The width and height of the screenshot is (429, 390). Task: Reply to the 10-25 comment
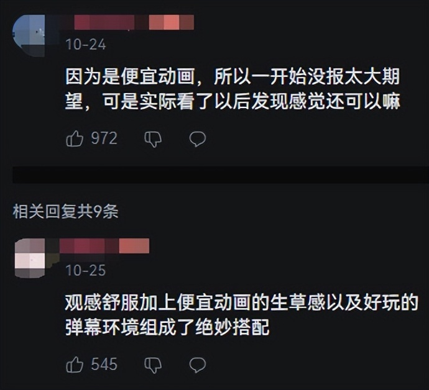coord(198,365)
